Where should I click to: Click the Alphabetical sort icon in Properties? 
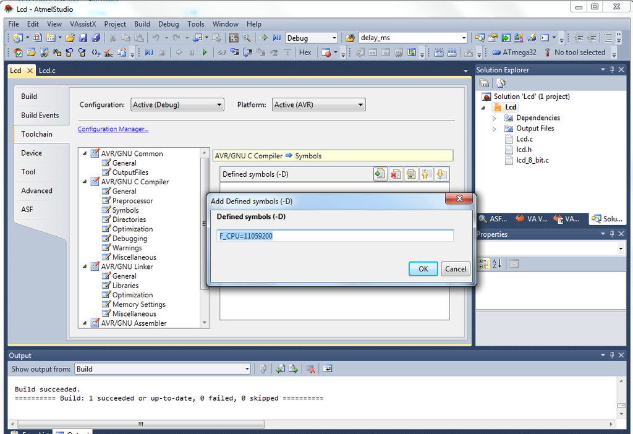point(496,264)
